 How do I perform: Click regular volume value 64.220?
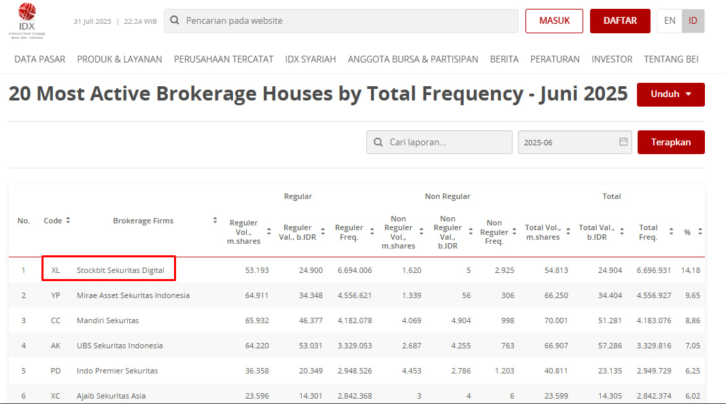[257, 346]
